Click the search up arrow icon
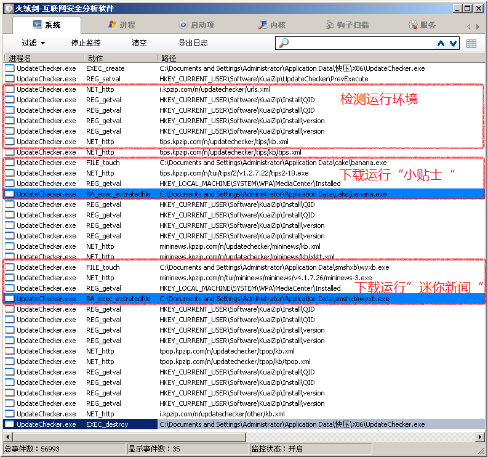 [441, 43]
